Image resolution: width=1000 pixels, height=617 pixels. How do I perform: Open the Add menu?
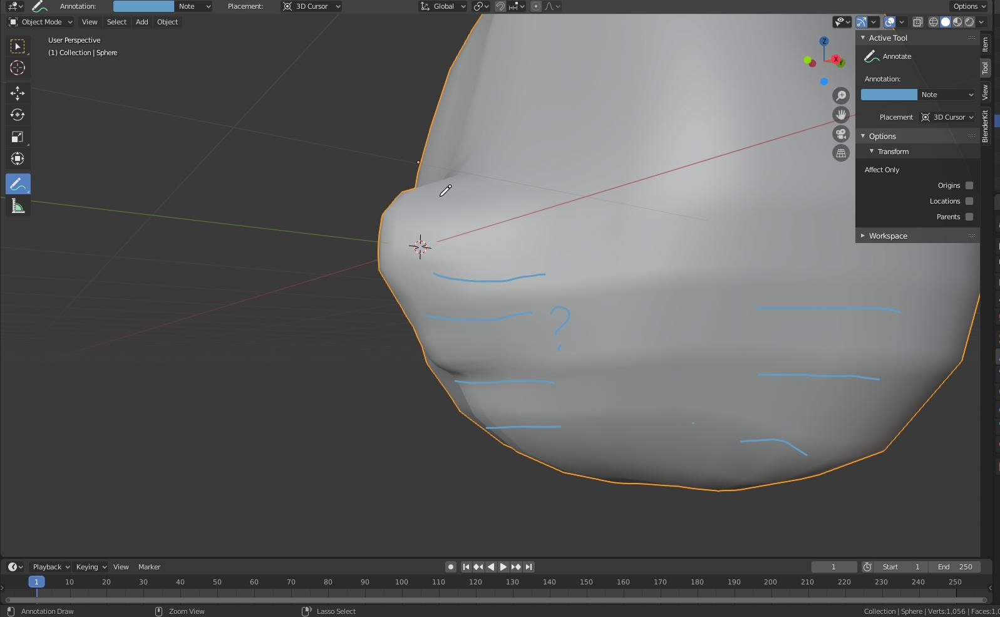142,22
